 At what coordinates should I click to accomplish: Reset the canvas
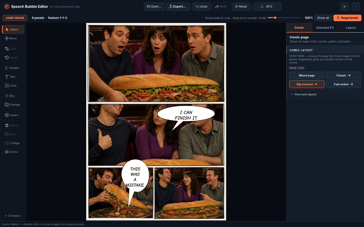coord(241,7)
